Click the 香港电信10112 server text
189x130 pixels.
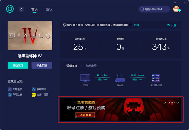coord(122,25)
